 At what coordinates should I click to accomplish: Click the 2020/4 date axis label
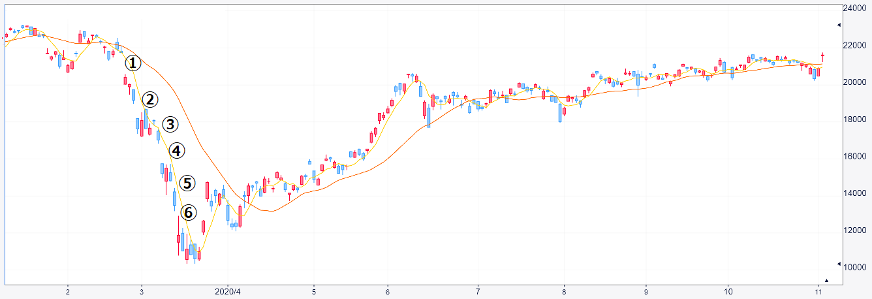click(228, 291)
